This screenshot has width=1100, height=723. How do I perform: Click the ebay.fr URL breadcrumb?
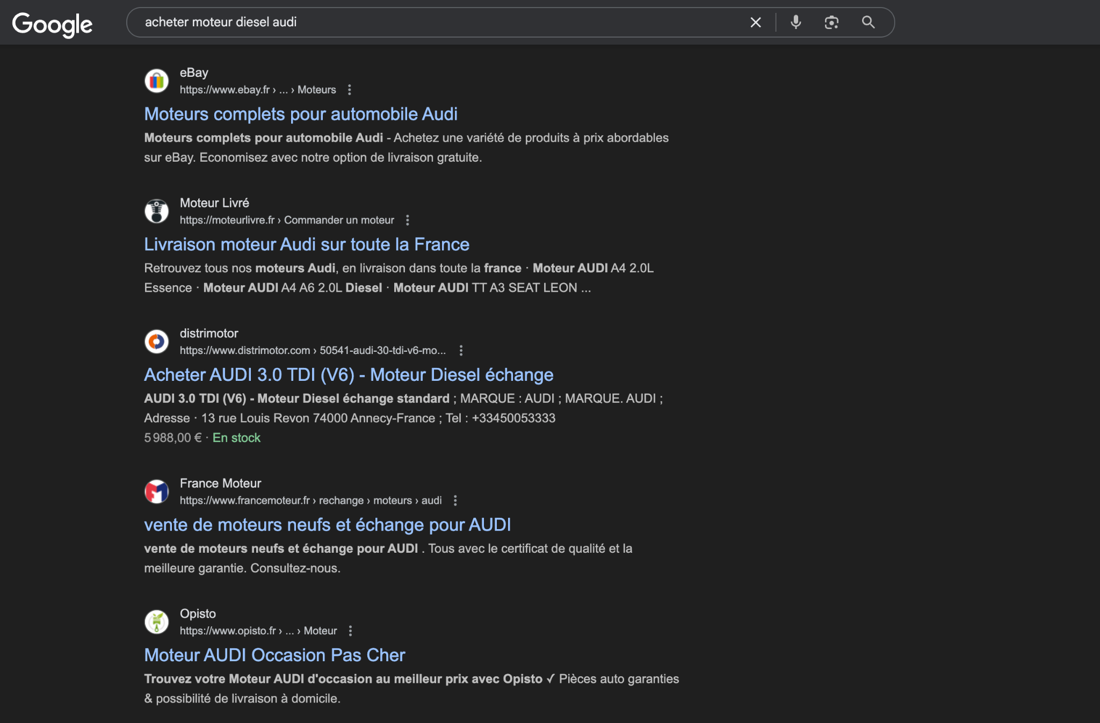(x=258, y=90)
